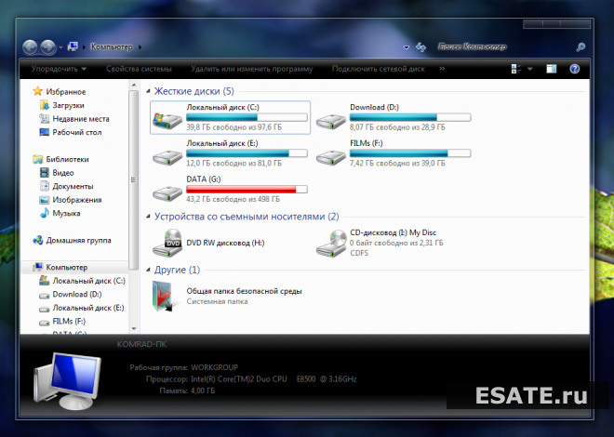Click the text 8,07 ГБ свободно из 28,9 ГБ

pyautogui.click(x=397, y=127)
